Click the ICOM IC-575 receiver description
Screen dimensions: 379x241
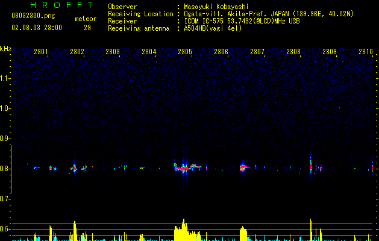242,21
